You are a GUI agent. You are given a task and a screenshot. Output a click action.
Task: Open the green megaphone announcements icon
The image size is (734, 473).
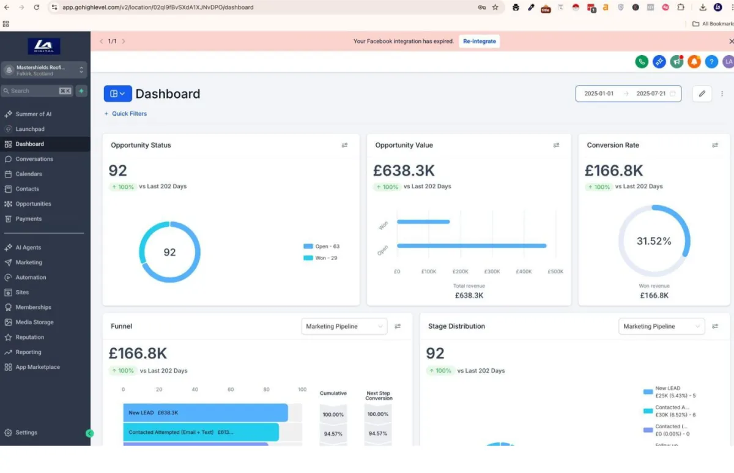click(677, 61)
